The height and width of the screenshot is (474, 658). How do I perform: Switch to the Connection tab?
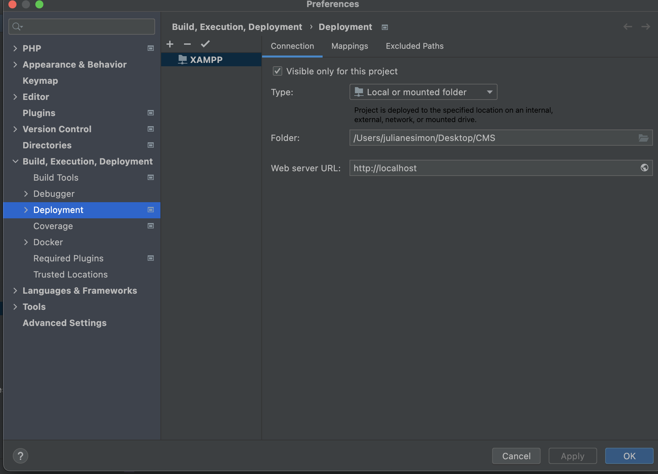(292, 46)
